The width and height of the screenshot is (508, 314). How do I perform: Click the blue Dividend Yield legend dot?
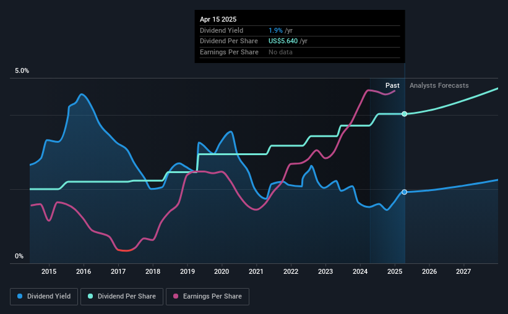pos(20,296)
